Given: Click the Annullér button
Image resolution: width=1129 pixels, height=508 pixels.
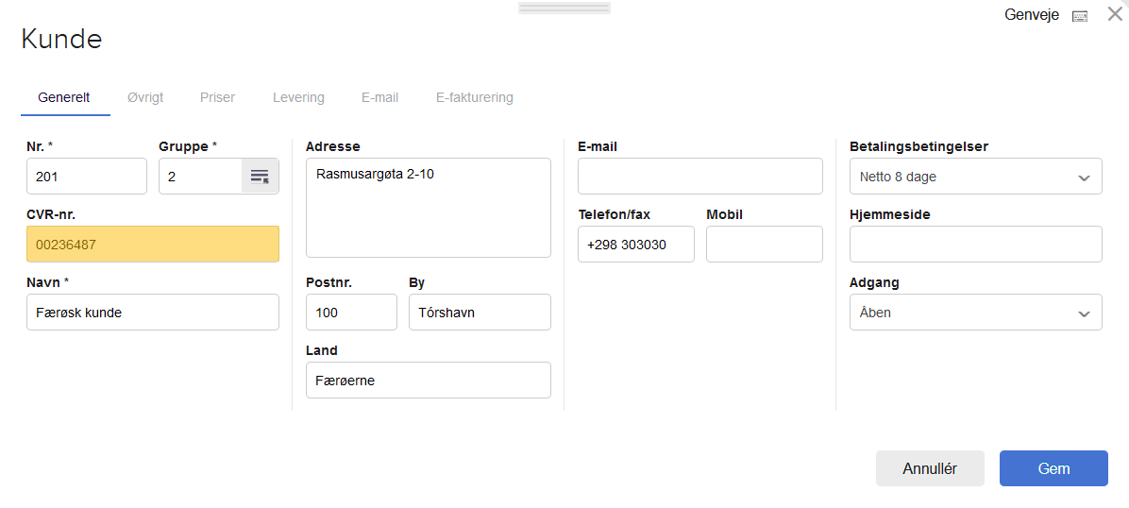Looking at the screenshot, I should click(x=930, y=468).
